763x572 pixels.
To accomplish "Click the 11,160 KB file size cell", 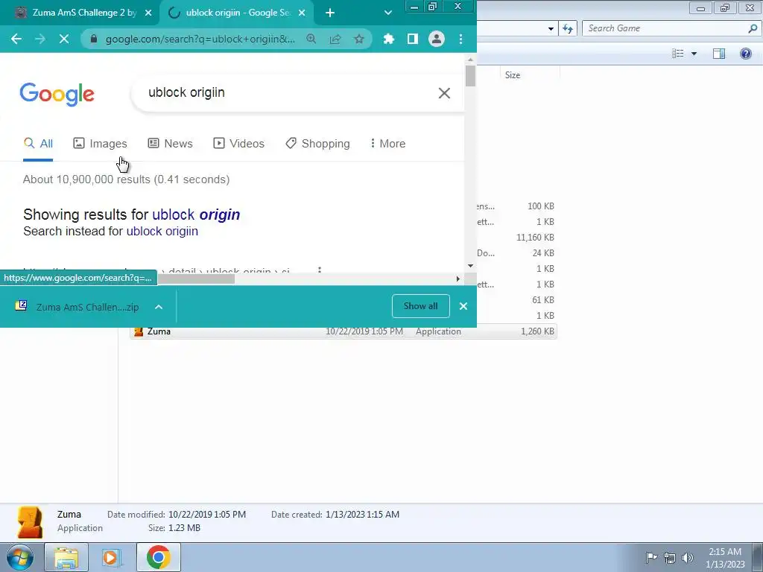I will (x=535, y=238).
